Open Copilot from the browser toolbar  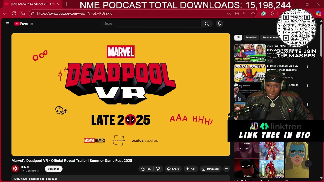pyautogui.click(x=319, y=13)
